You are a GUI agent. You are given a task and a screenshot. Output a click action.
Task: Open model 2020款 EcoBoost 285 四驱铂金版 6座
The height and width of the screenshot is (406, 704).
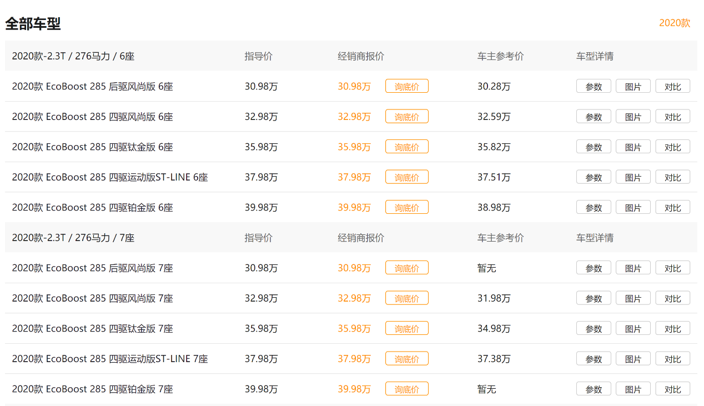[x=93, y=207]
